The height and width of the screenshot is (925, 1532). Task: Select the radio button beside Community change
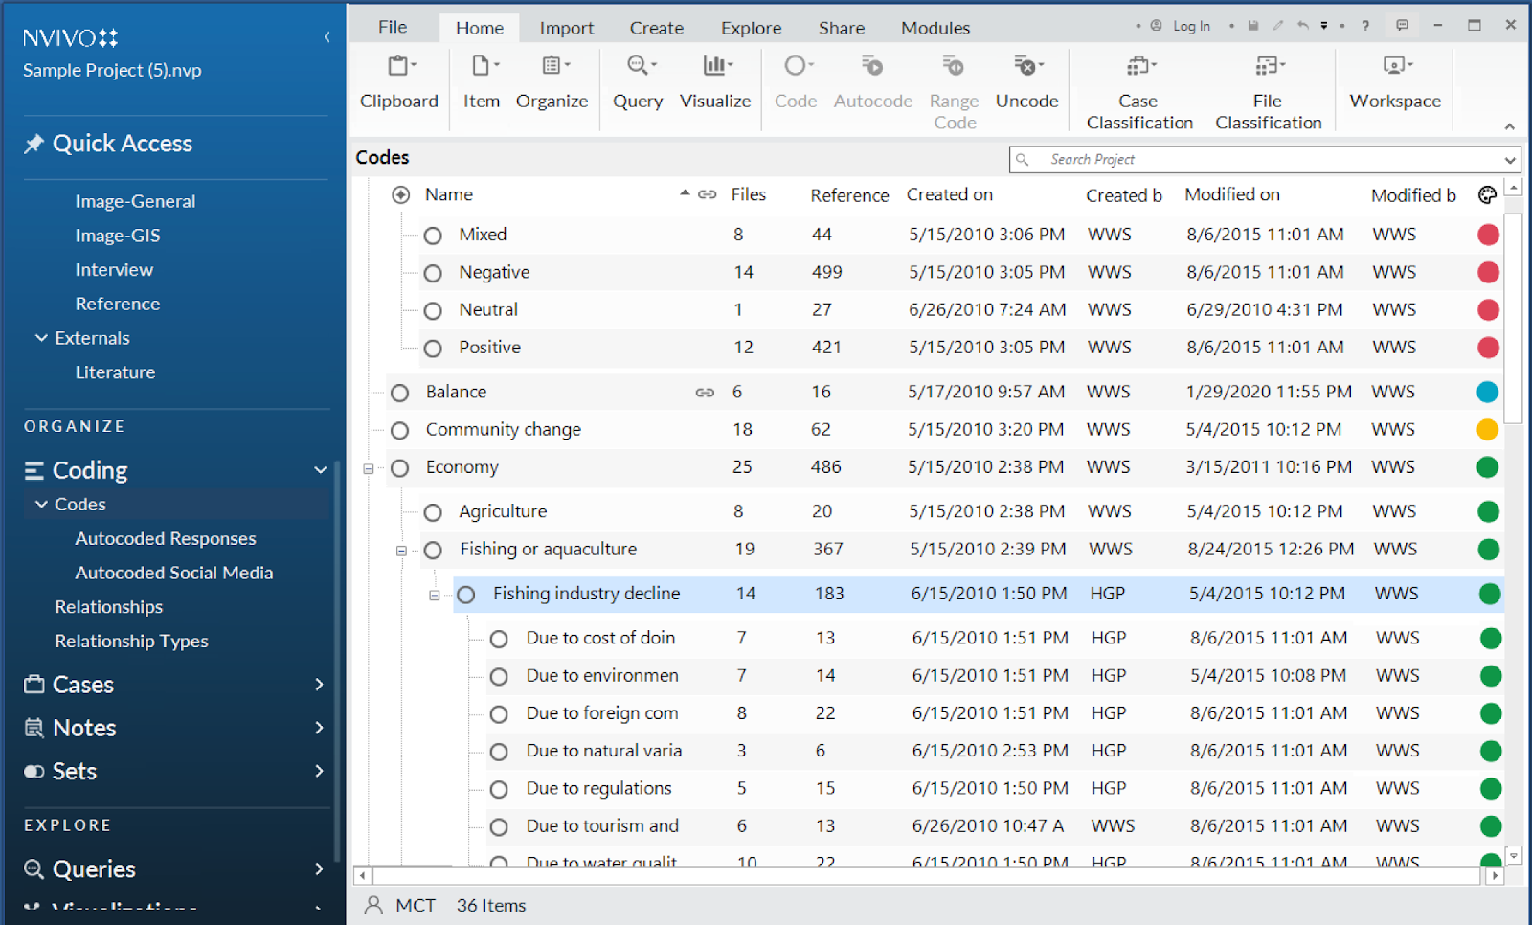click(399, 429)
